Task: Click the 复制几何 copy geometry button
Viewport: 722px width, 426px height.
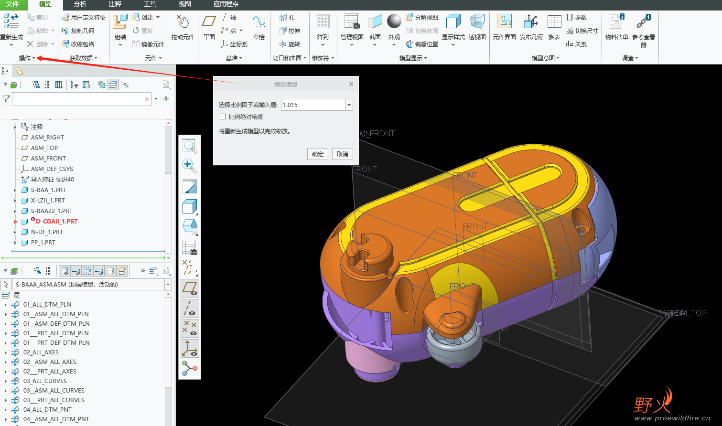Action: (78, 31)
